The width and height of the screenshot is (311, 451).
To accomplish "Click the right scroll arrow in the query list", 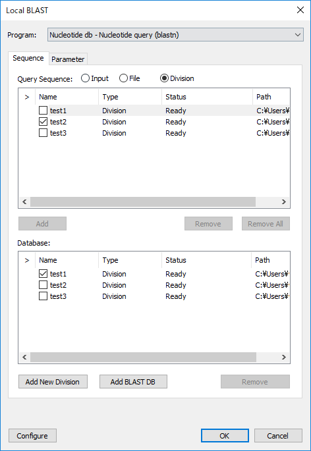I will 284,202.
